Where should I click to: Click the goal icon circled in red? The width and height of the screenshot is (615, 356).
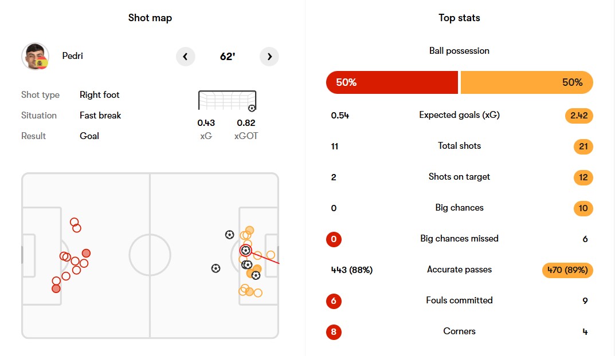tap(245, 250)
